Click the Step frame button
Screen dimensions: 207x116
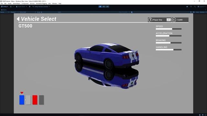107,6
